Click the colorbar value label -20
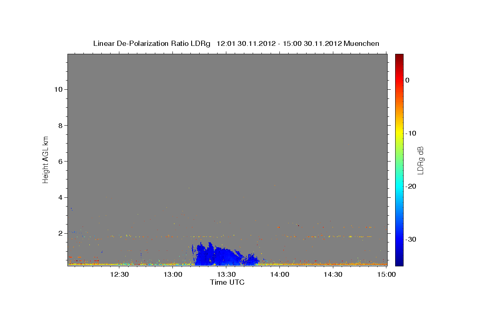479x319 pixels. [411, 186]
